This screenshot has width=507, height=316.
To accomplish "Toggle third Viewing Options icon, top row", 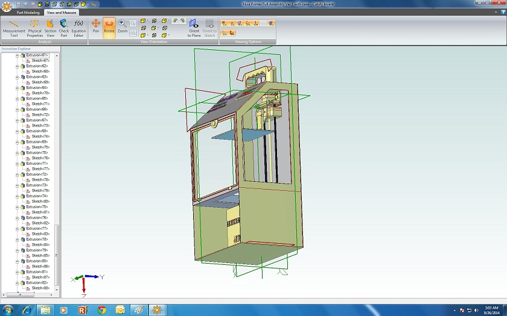I will (240, 23).
